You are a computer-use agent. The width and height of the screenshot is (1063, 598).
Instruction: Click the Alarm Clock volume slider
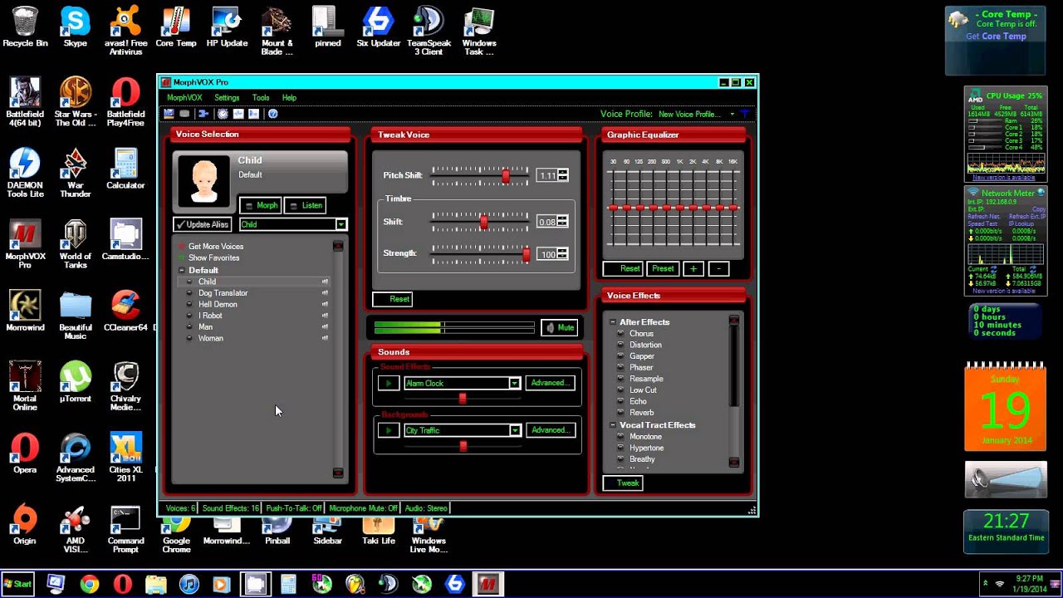click(463, 399)
